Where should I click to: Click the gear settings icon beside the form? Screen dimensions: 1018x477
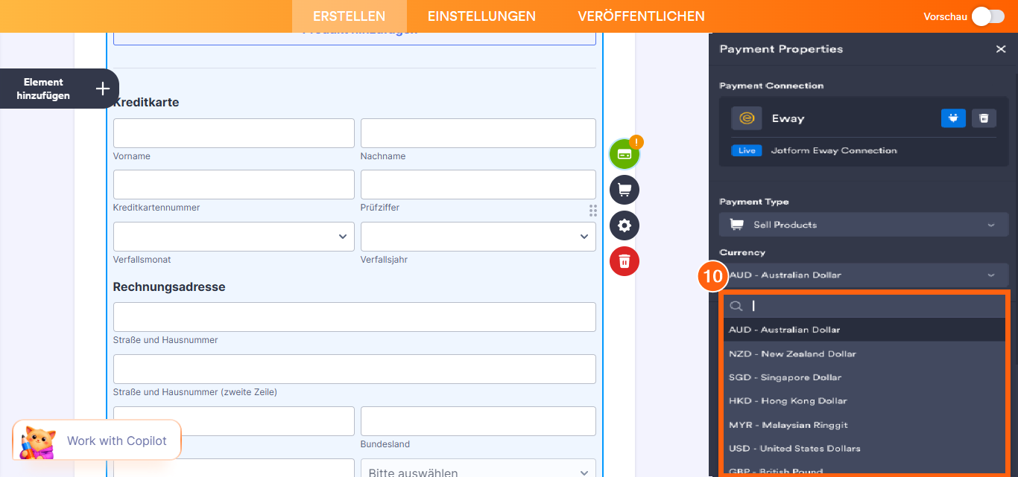[x=625, y=225]
